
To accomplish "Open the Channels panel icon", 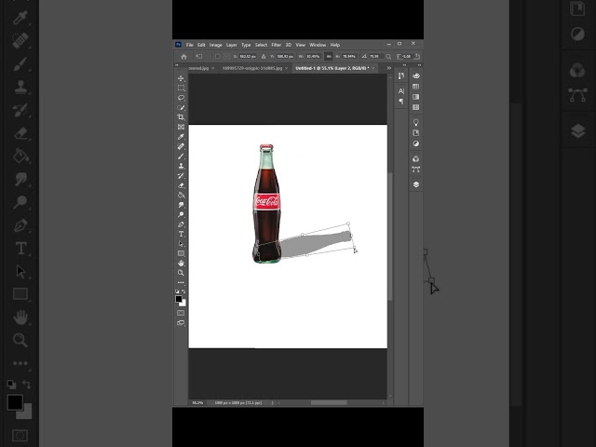I will tap(416, 159).
